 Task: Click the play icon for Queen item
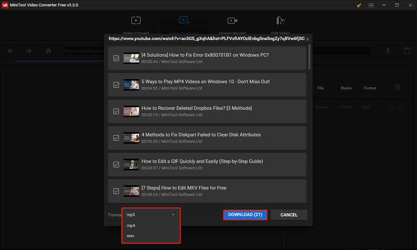point(401,107)
